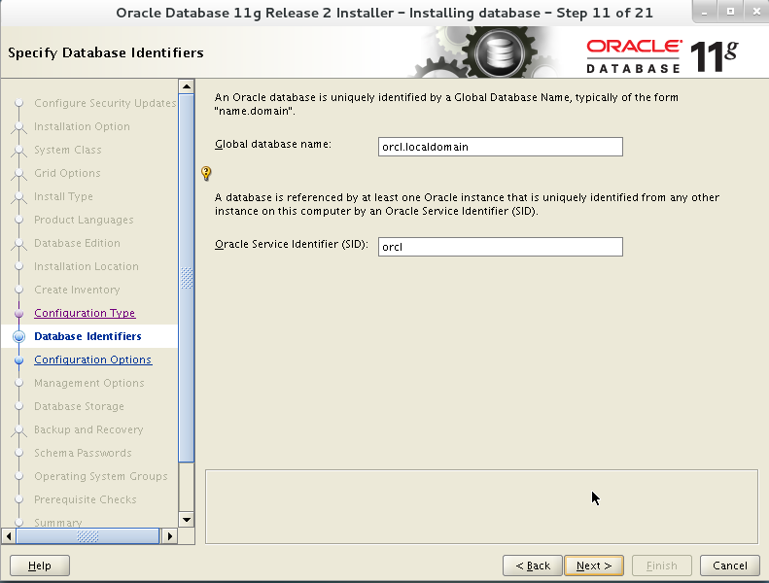Click the Operating System Groups step text
The width and height of the screenshot is (769, 583).
click(x=101, y=476)
